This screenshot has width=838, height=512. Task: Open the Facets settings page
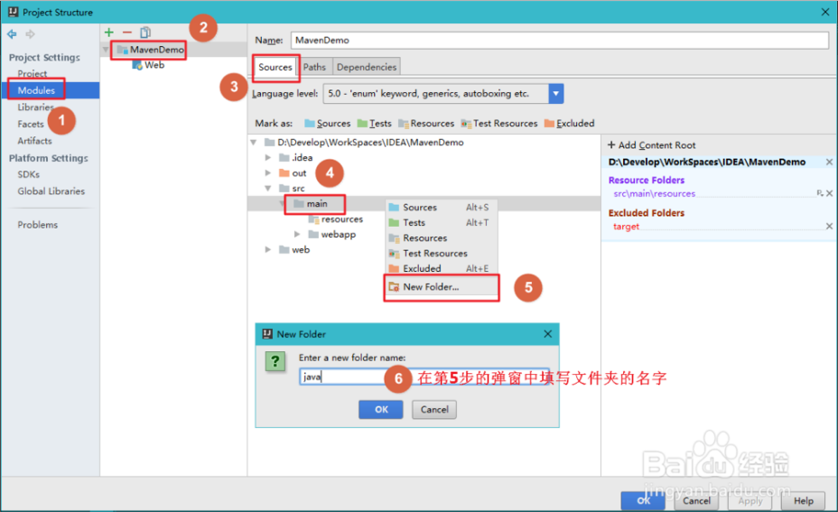tap(31, 124)
